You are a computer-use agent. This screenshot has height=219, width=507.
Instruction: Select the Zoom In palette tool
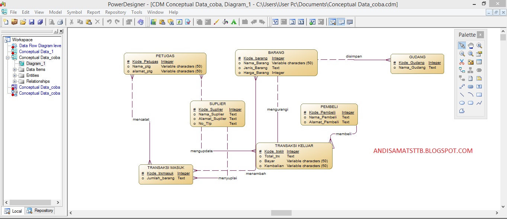[x=479, y=45]
